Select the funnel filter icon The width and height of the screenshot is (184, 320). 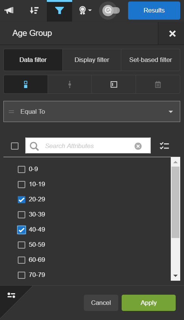pos(59,11)
